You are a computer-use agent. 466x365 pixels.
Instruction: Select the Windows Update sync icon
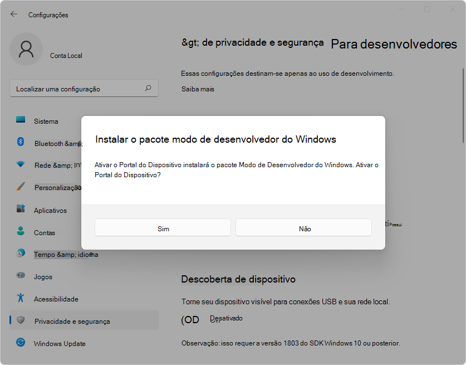[x=21, y=342]
